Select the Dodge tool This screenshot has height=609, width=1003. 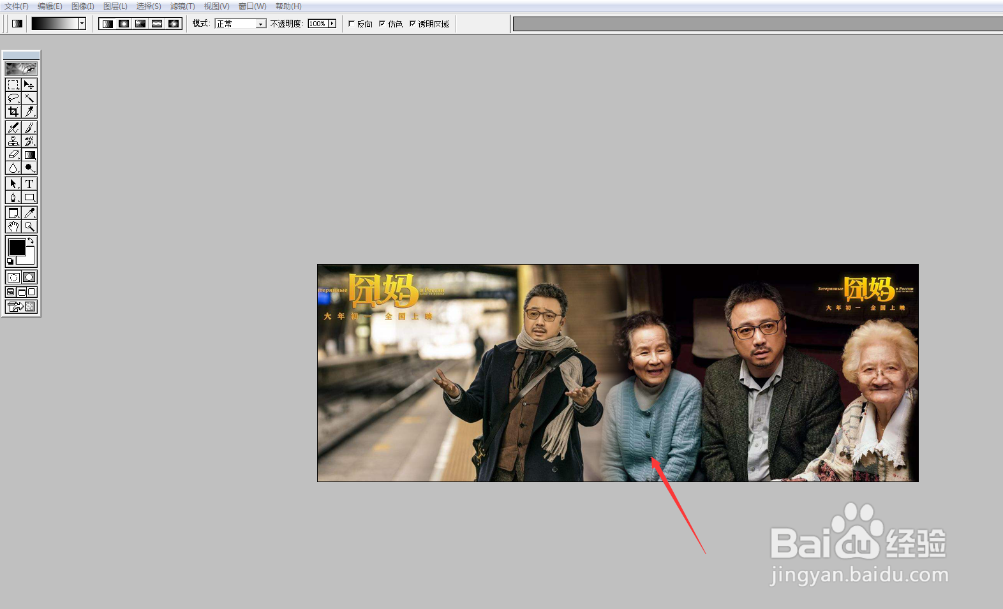click(x=29, y=168)
